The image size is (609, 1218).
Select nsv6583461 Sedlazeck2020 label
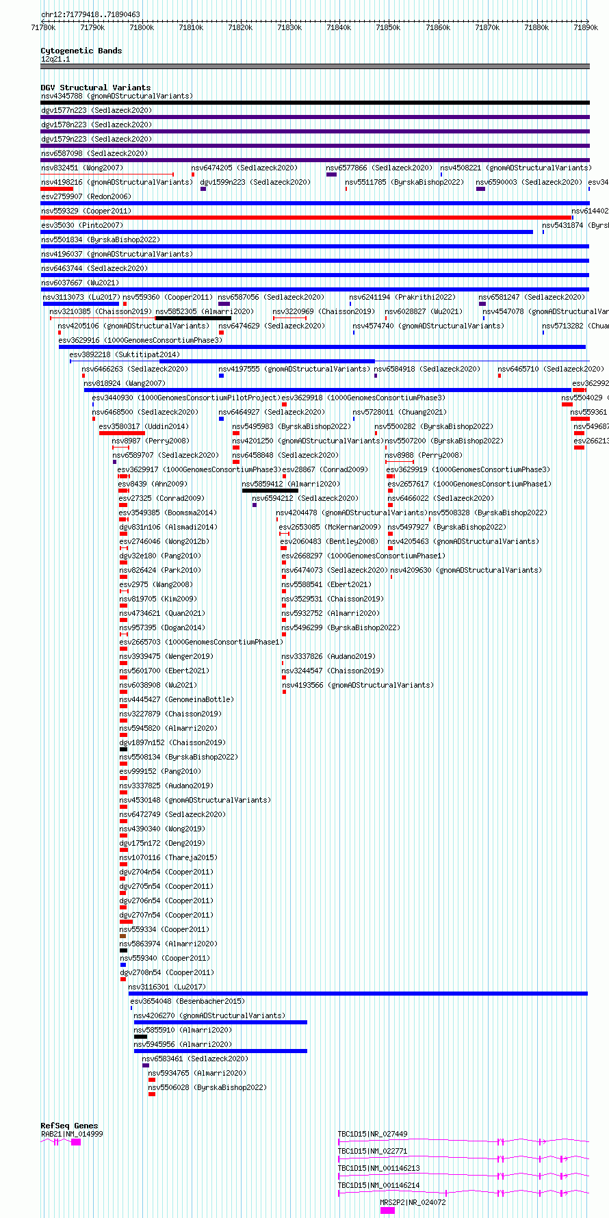tap(195, 1059)
